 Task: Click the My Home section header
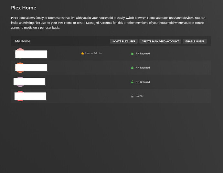(23, 41)
